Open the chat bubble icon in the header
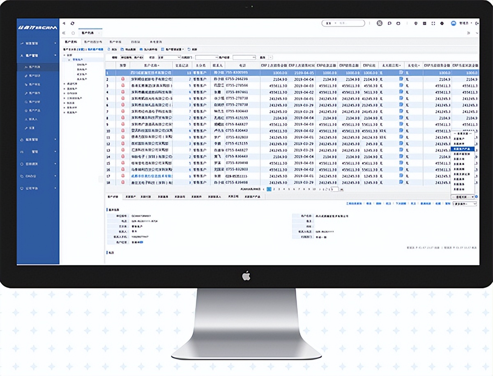Viewport: 493px width, 376px height. click(x=389, y=23)
